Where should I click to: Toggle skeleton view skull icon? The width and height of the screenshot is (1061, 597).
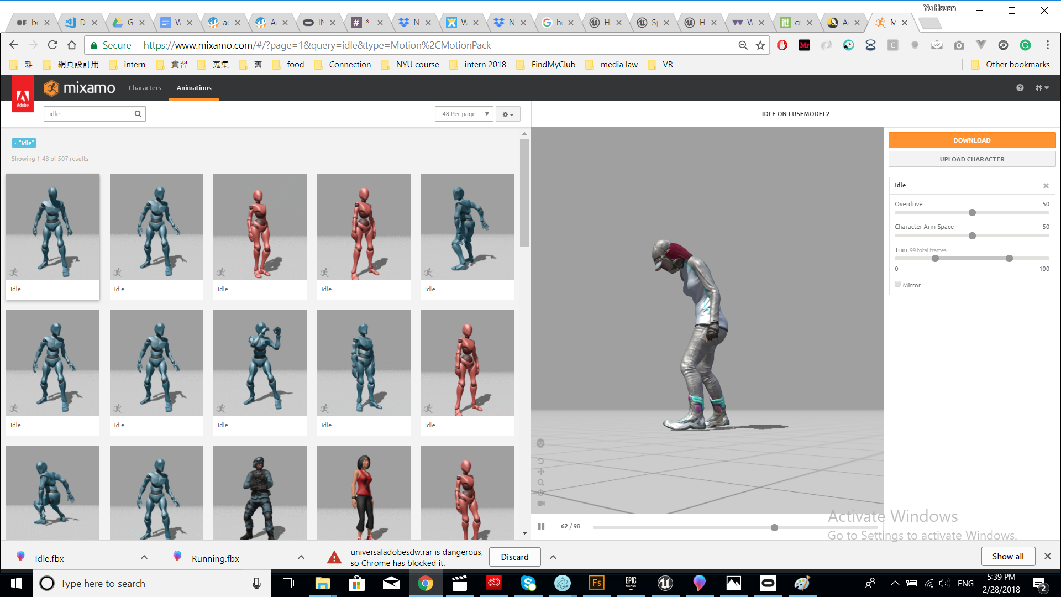540,443
